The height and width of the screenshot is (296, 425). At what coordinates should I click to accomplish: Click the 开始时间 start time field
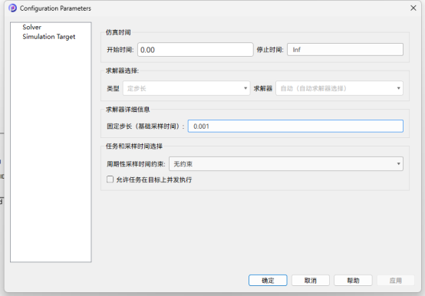click(196, 50)
